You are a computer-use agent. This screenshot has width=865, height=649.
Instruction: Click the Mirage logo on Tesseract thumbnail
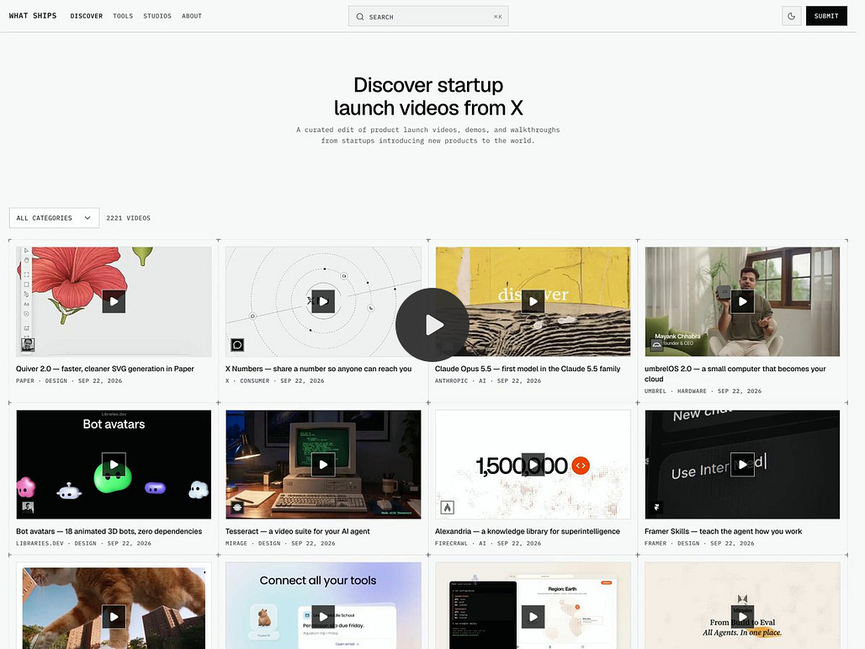(238, 508)
